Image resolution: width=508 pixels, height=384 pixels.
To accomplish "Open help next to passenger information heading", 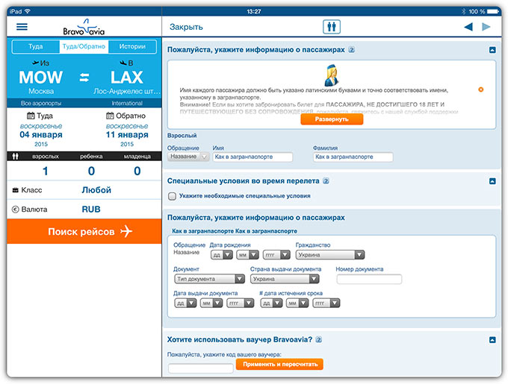I will click(x=352, y=50).
